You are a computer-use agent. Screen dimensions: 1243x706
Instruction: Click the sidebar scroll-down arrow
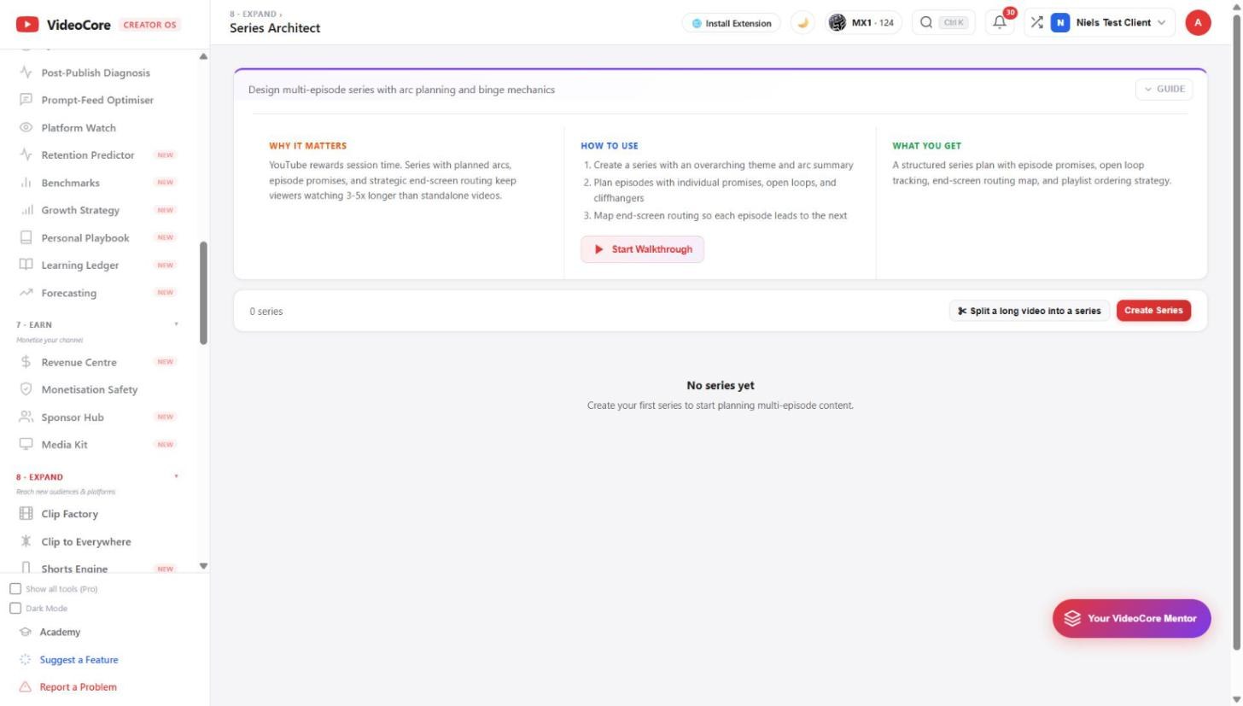pyautogui.click(x=203, y=566)
